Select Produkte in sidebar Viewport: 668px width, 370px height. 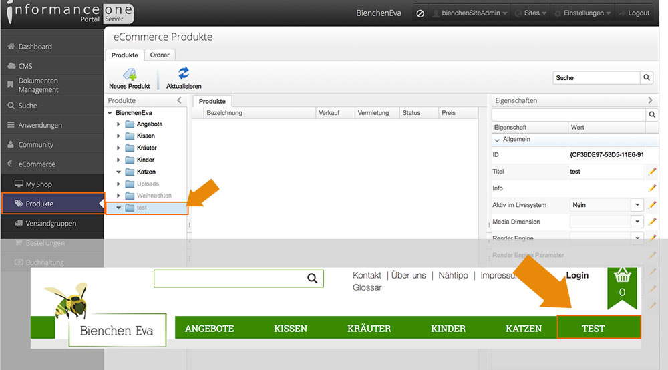[53, 204]
